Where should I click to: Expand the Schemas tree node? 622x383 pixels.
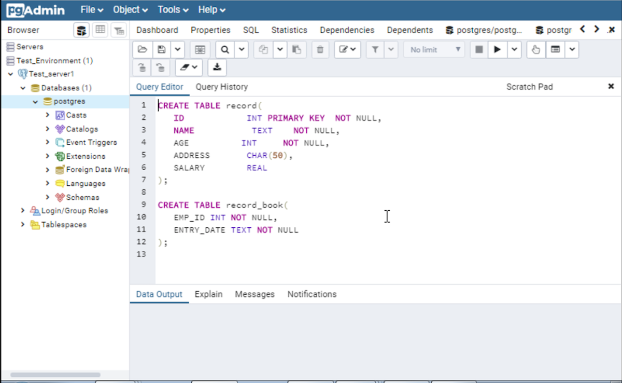click(48, 197)
